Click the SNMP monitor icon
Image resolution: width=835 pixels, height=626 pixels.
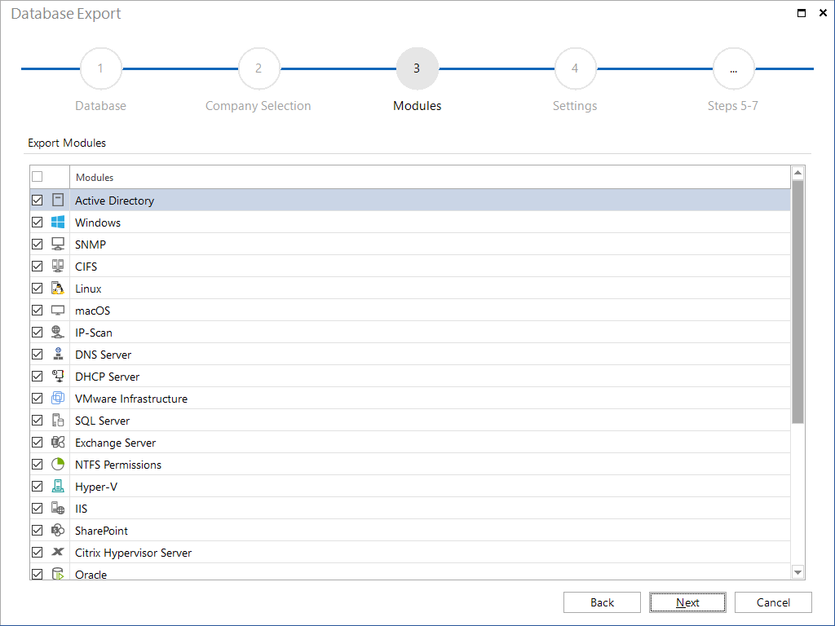click(58, 244)
